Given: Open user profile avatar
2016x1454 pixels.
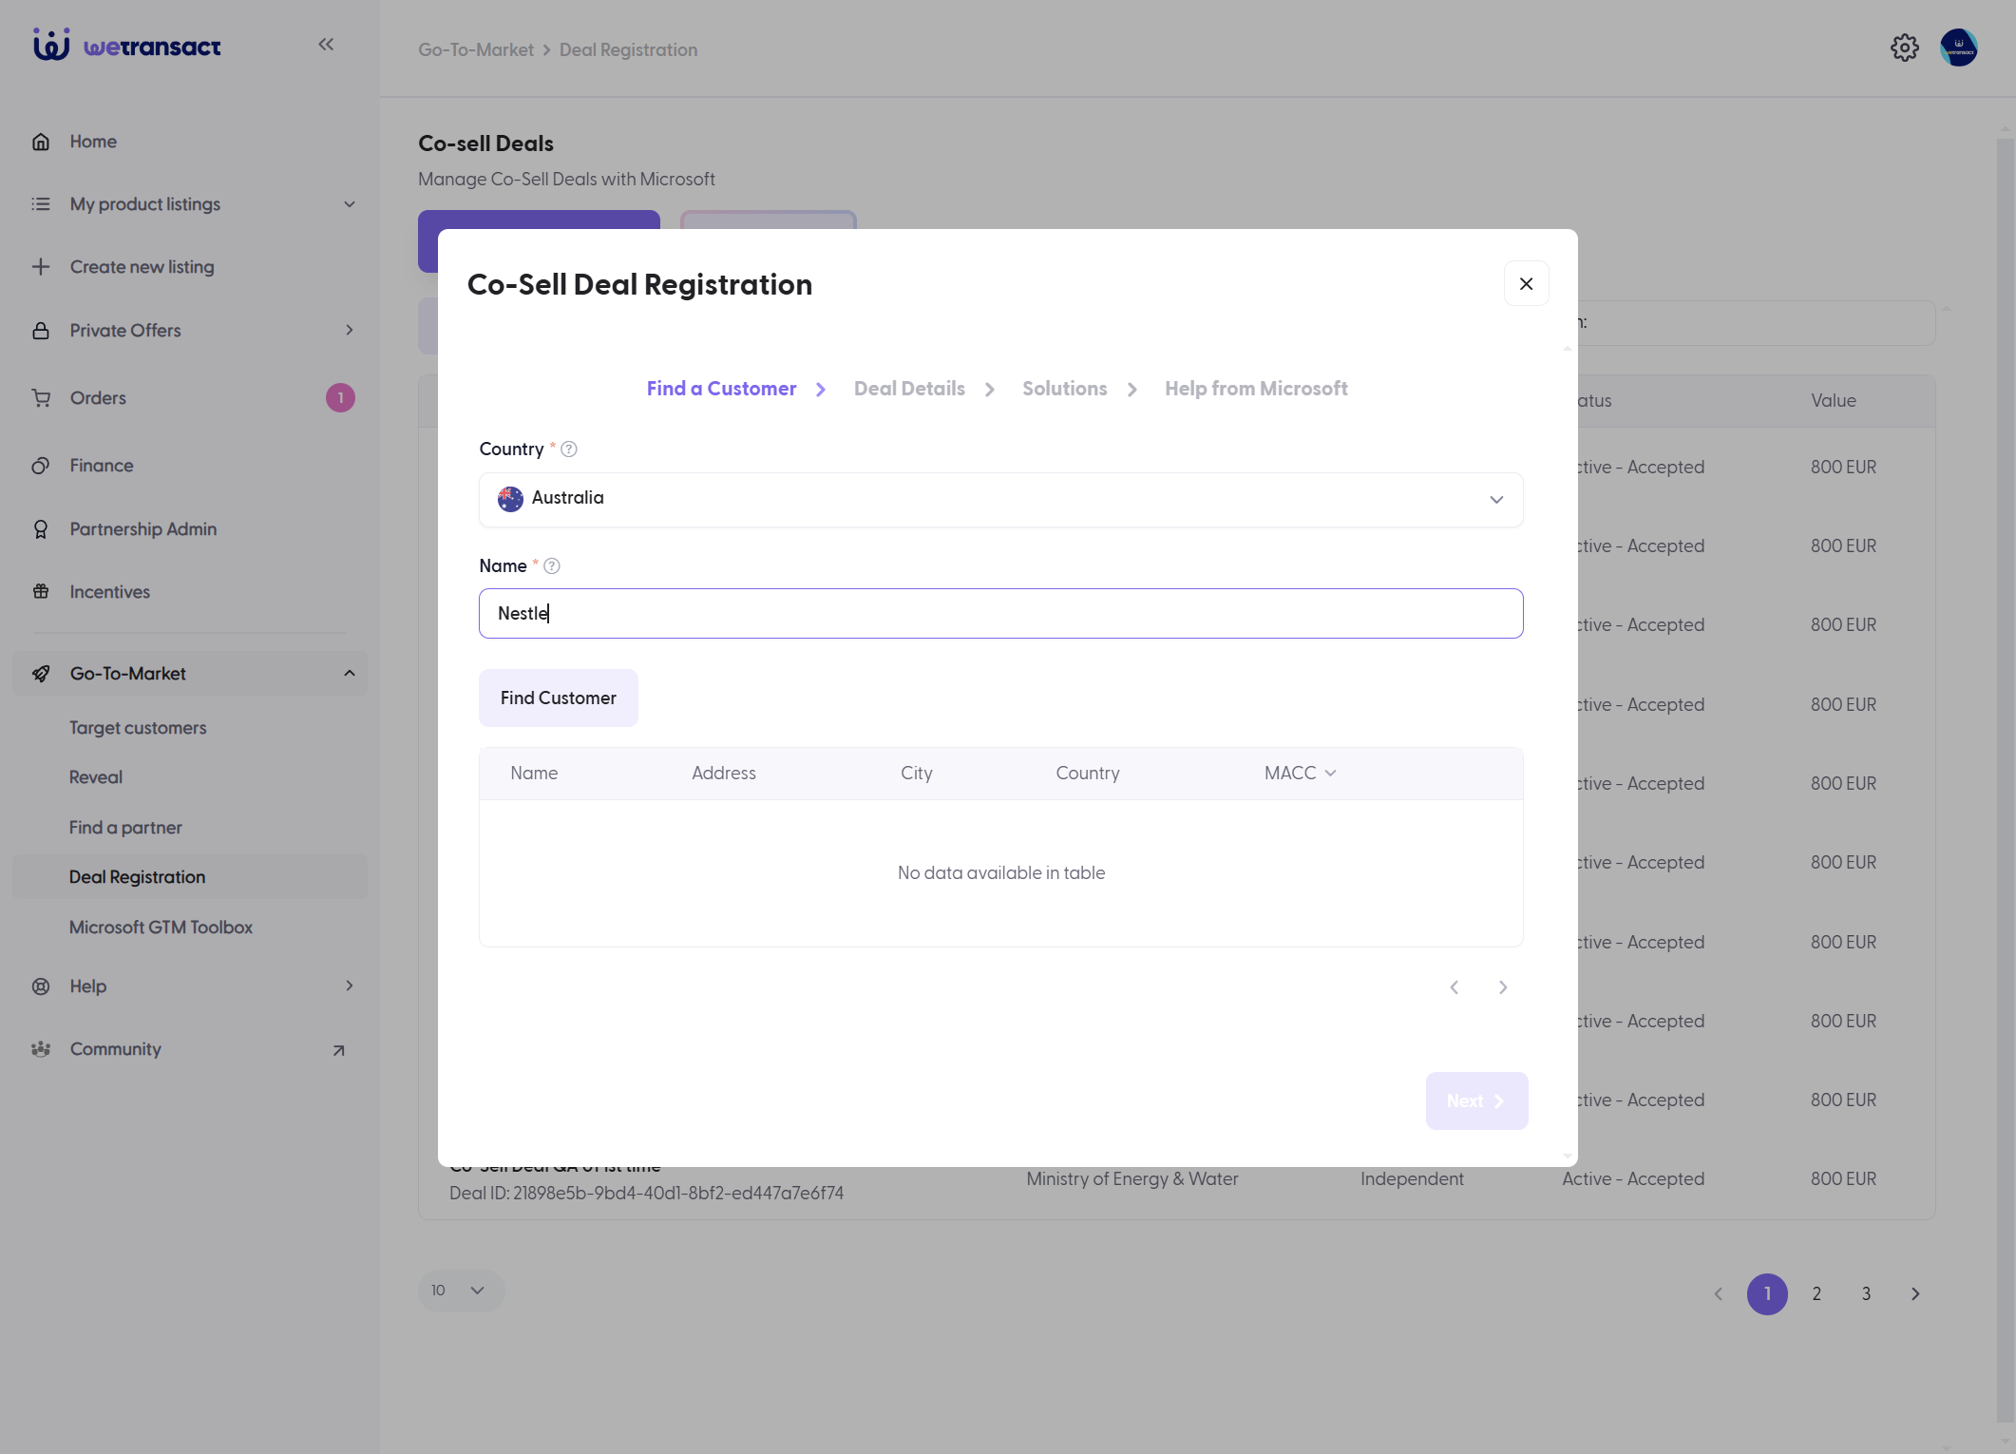Looking at the screenshot, I should coord(1959,48).
